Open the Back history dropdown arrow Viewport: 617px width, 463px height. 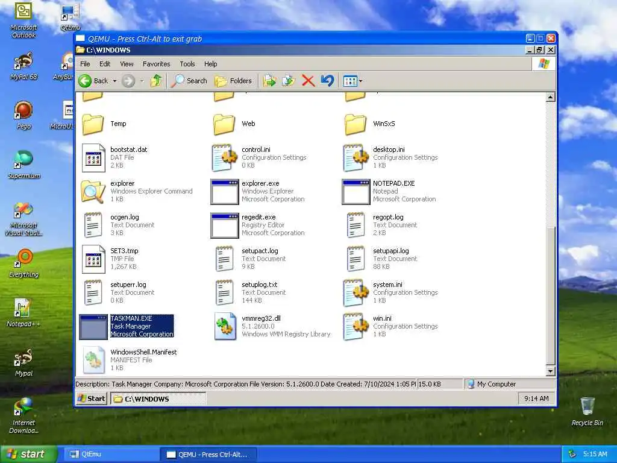pyautogui.click(x=114, y=81)
